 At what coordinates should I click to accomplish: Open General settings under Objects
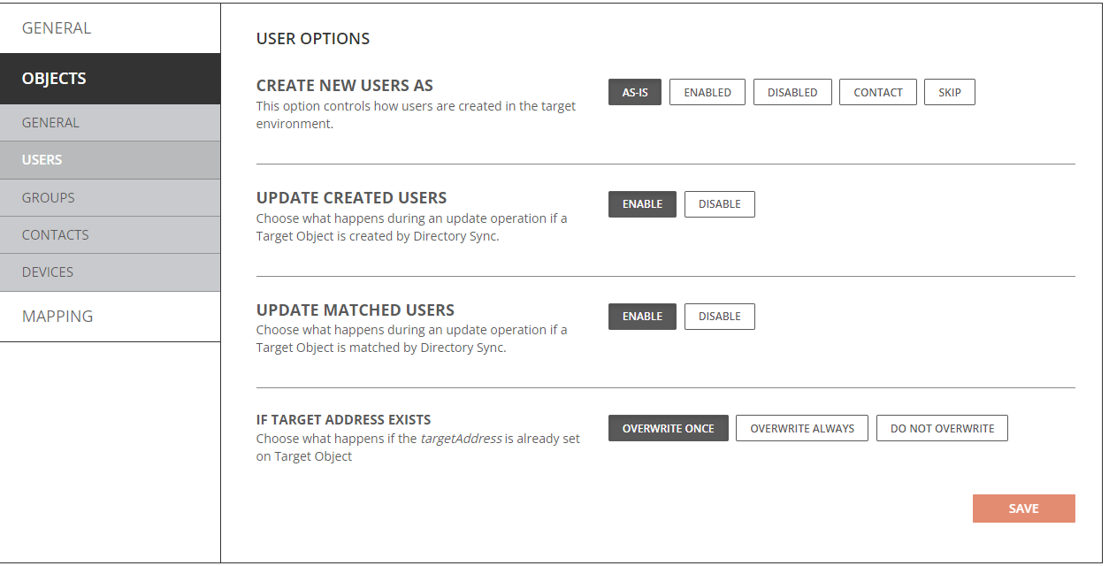(x=49, y=122)
